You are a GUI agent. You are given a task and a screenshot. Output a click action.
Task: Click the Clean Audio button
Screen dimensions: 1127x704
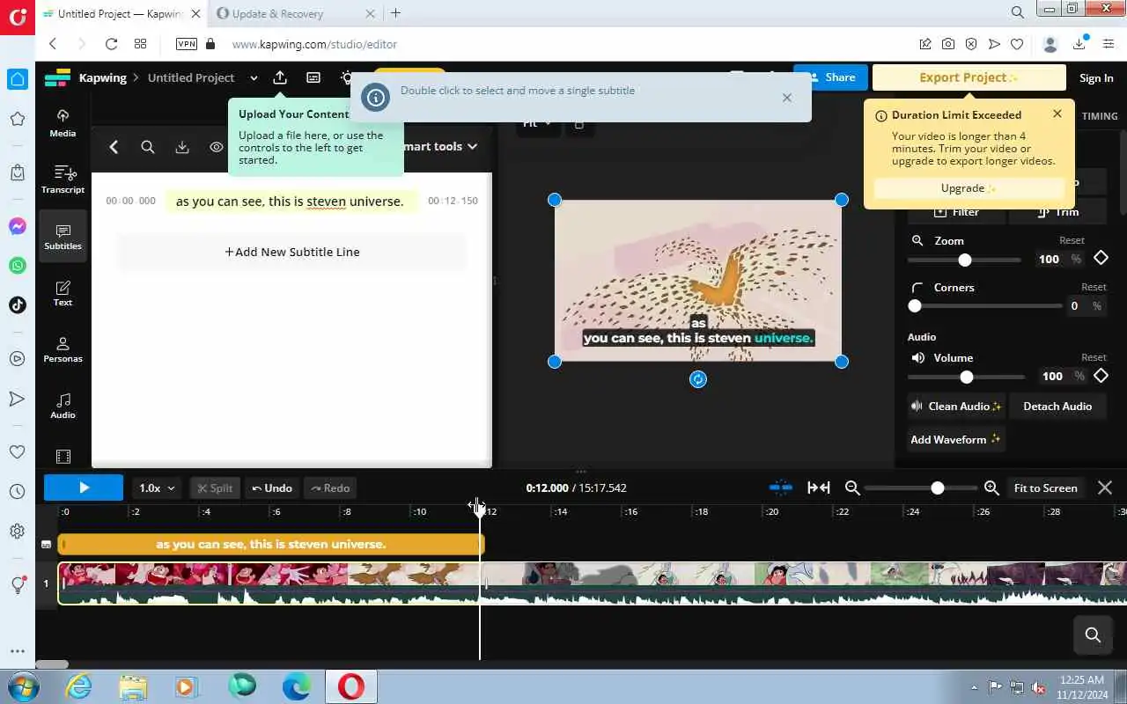(956, 407)
